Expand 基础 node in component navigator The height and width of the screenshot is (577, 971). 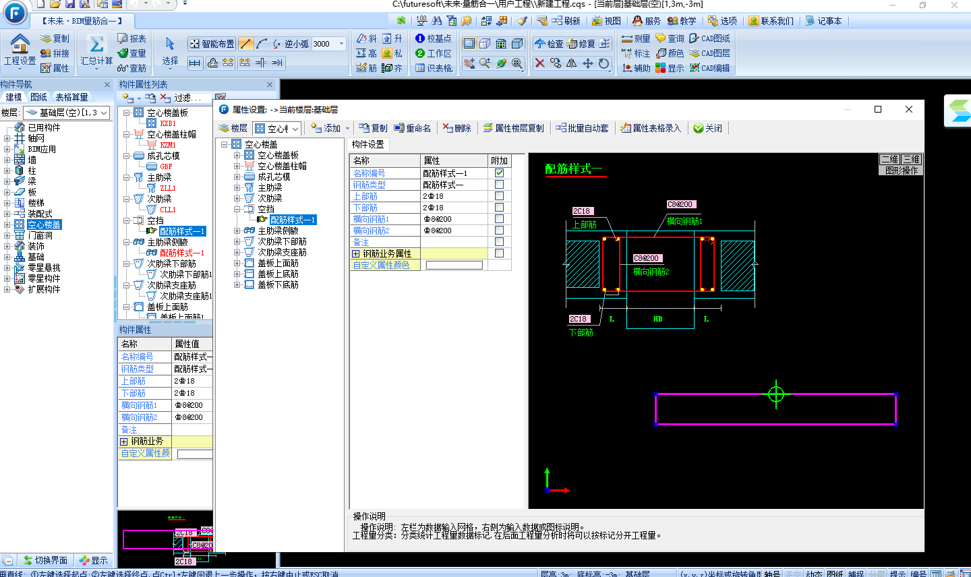point(7,257)
